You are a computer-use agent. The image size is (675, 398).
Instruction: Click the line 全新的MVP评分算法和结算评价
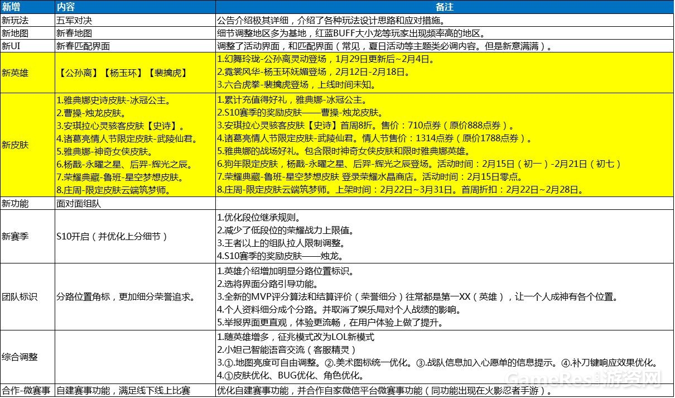(417, 296)
